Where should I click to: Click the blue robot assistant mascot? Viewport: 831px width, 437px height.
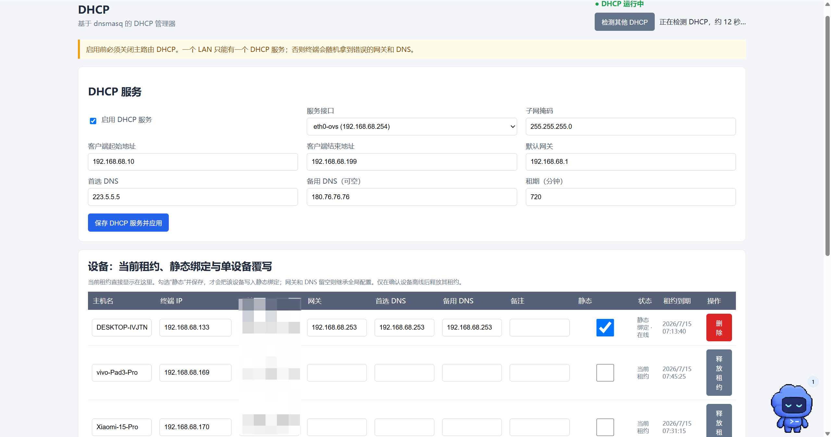pyautogui.click(x=792, y=408)
